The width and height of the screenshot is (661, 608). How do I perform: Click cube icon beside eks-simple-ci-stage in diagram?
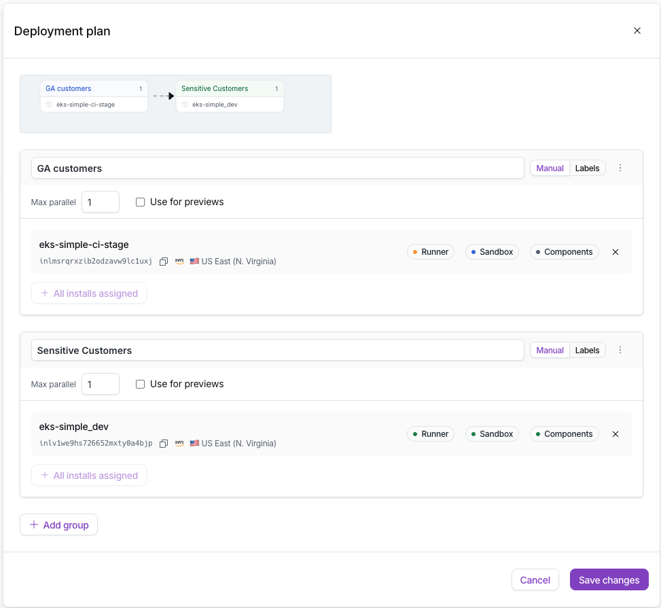(50, 105)
